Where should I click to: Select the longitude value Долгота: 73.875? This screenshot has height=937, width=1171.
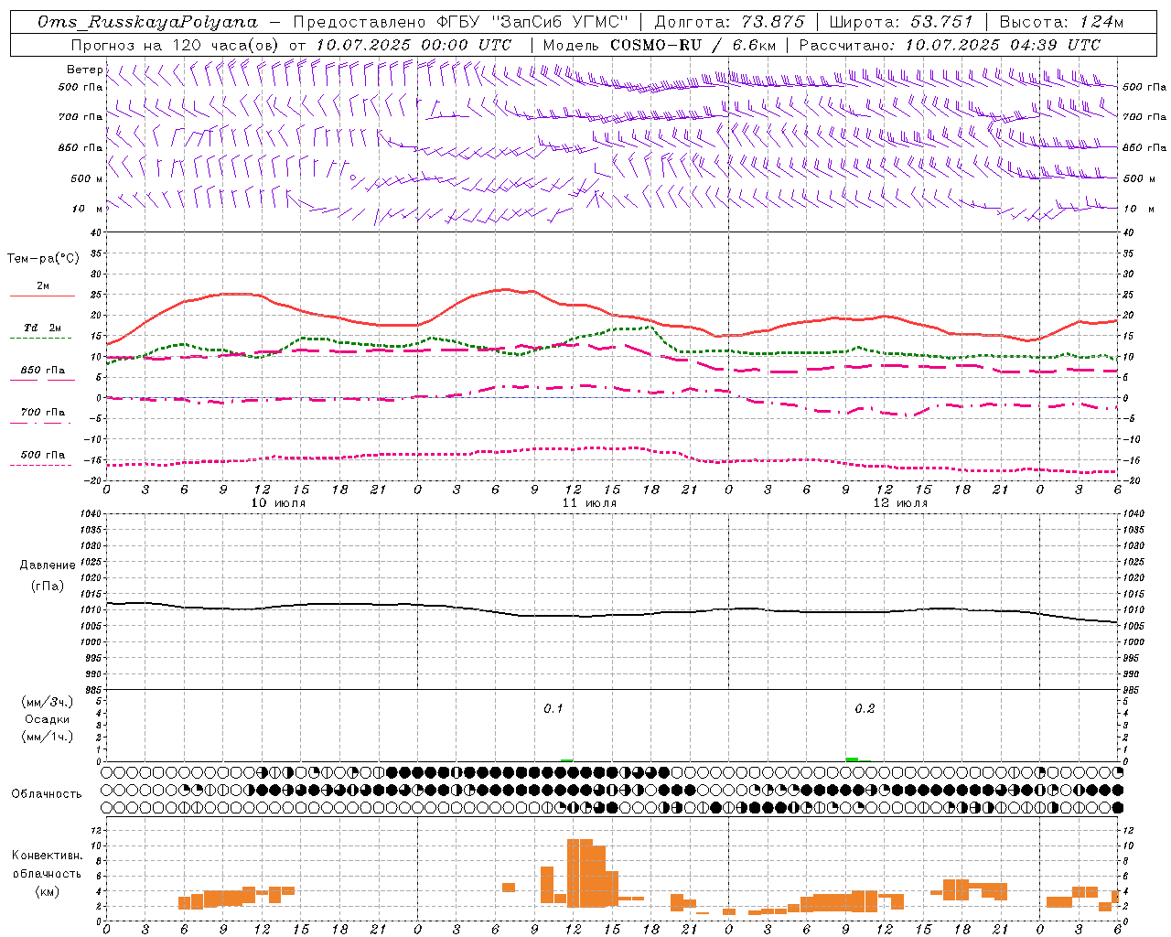click(729, 22)
